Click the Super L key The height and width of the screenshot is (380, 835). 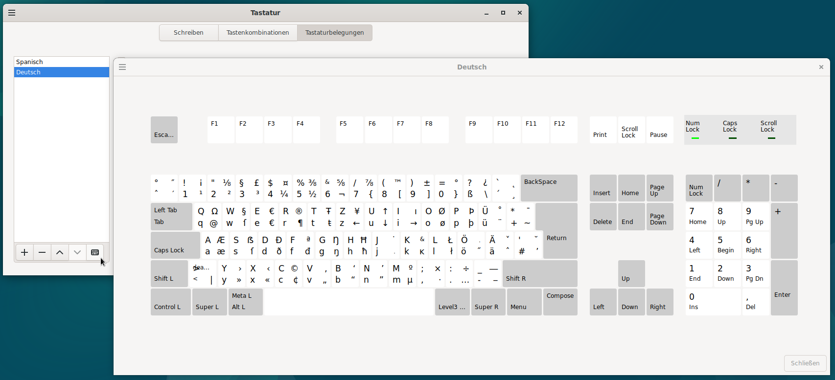[x=209, y=302]
